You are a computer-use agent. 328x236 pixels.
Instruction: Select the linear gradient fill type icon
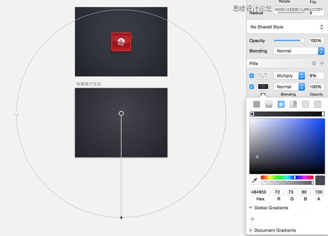click(x=268, y=104)
